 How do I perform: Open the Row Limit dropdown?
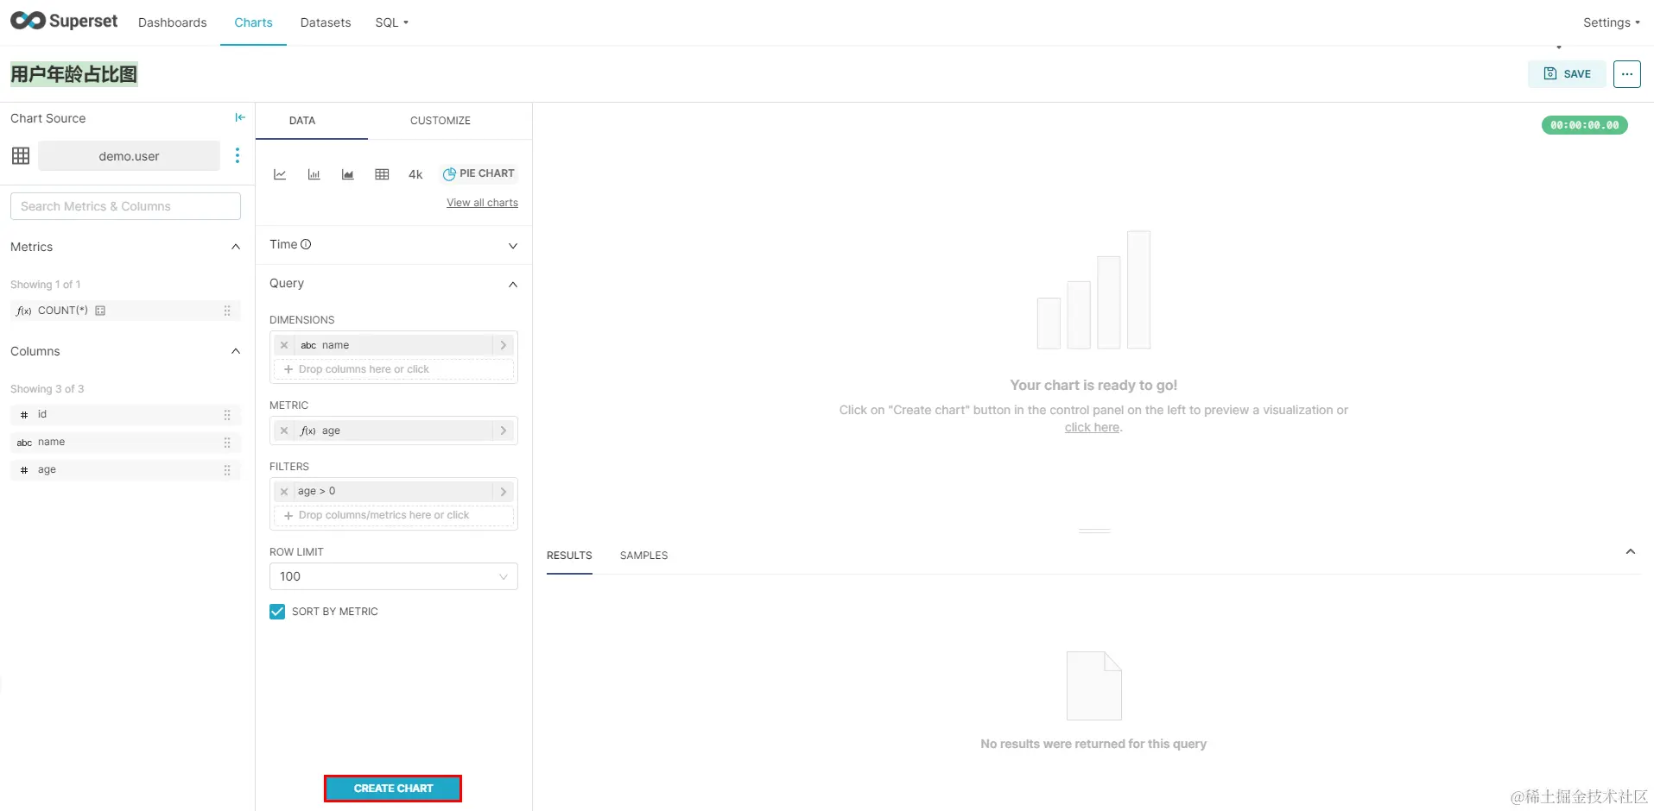point(394,576)
